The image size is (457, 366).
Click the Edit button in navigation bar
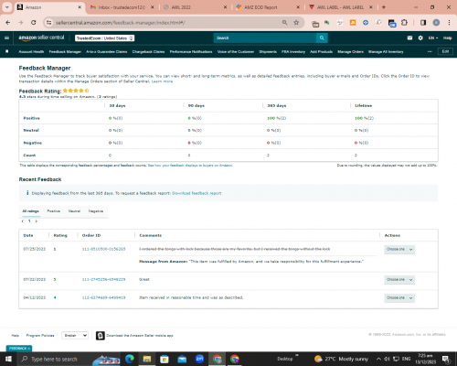tap(445, 51)
